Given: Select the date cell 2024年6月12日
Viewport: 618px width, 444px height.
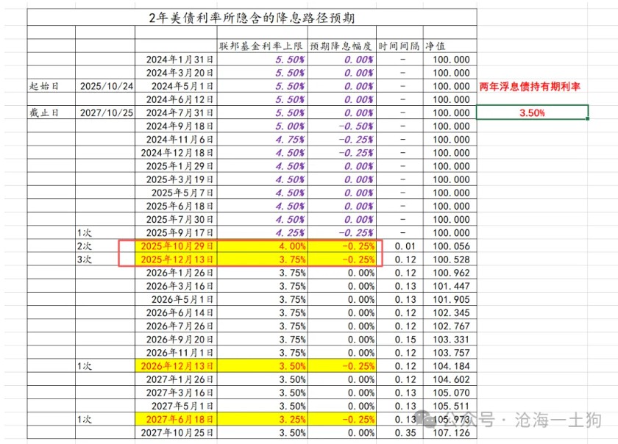Looking at the screenshot, I should (x=176, y=100).
